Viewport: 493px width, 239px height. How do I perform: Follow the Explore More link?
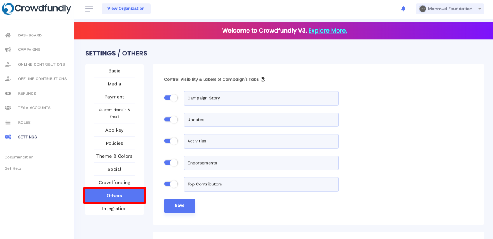click(328, 31)
